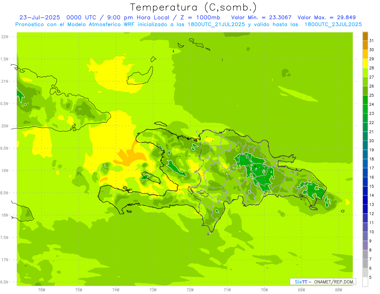Click the '17N' latitude axis label
This screenshot has height=294, width=380.
coord(5,260)
